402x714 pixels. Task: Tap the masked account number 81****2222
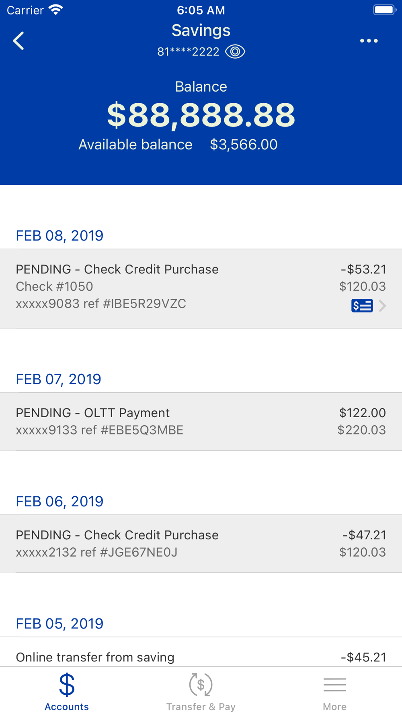pos(188,52)
